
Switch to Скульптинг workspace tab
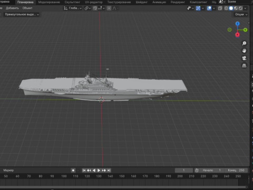pos(72,2)
